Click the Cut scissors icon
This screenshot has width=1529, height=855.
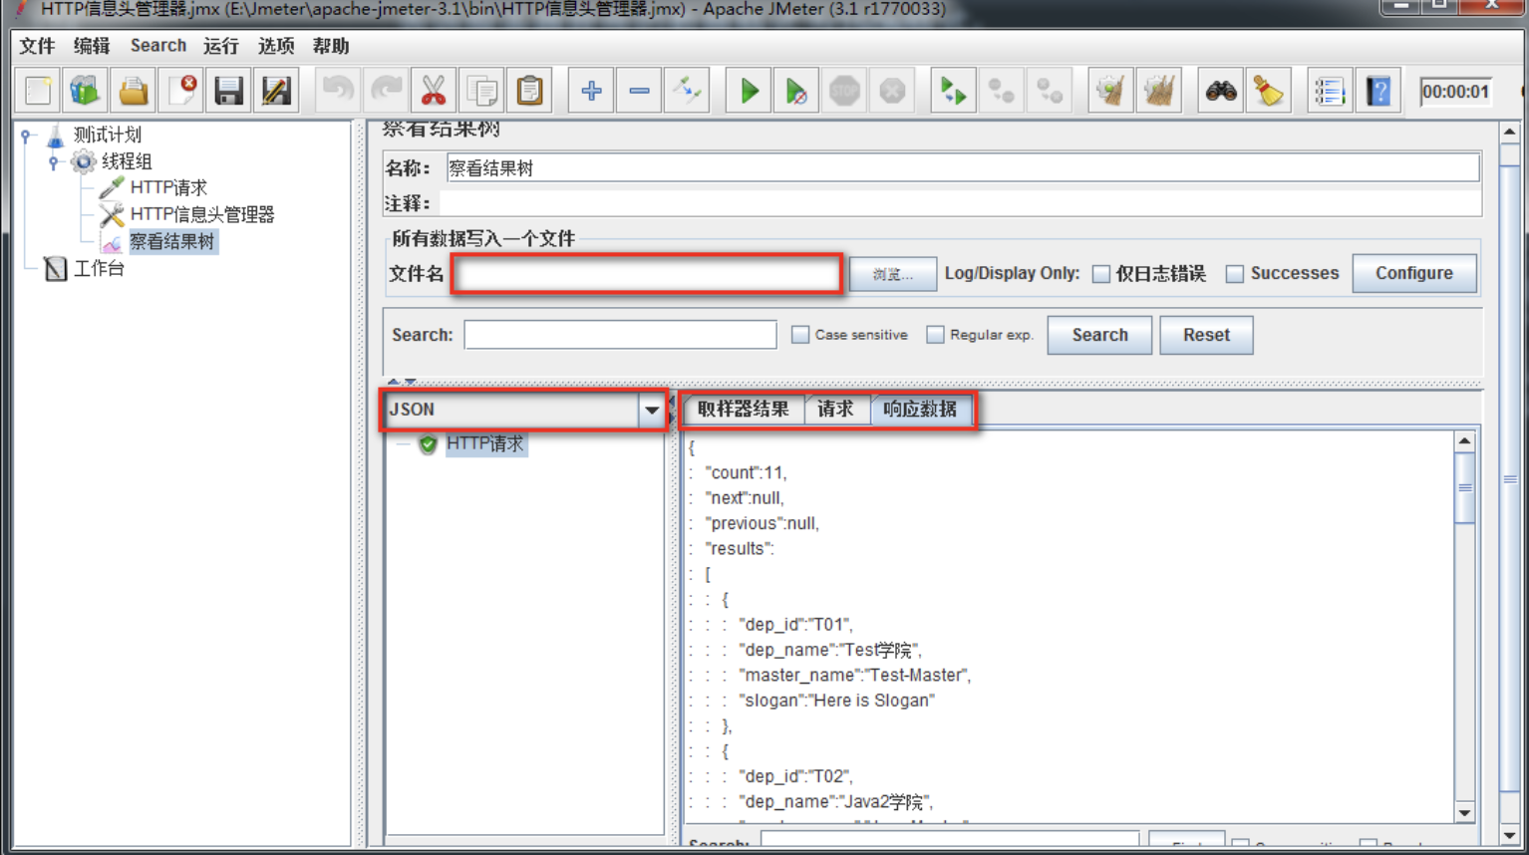pos(434,92)
